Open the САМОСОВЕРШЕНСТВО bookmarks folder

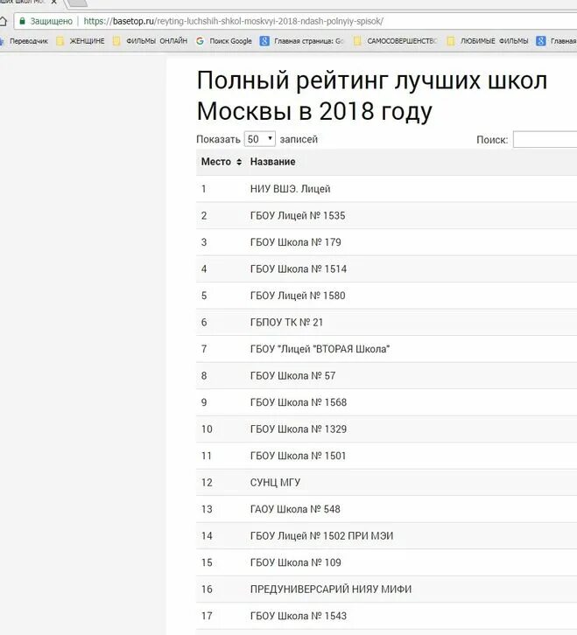pyautogui.click(x=396, y=41)
